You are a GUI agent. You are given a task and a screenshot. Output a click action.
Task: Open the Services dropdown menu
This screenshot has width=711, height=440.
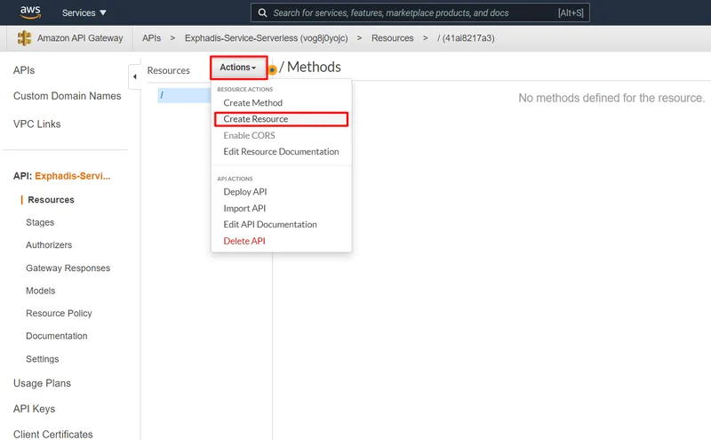point(84,12)
